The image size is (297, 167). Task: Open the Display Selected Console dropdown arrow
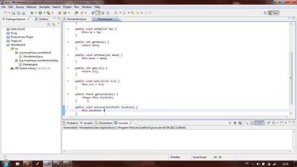coord(278,123)
